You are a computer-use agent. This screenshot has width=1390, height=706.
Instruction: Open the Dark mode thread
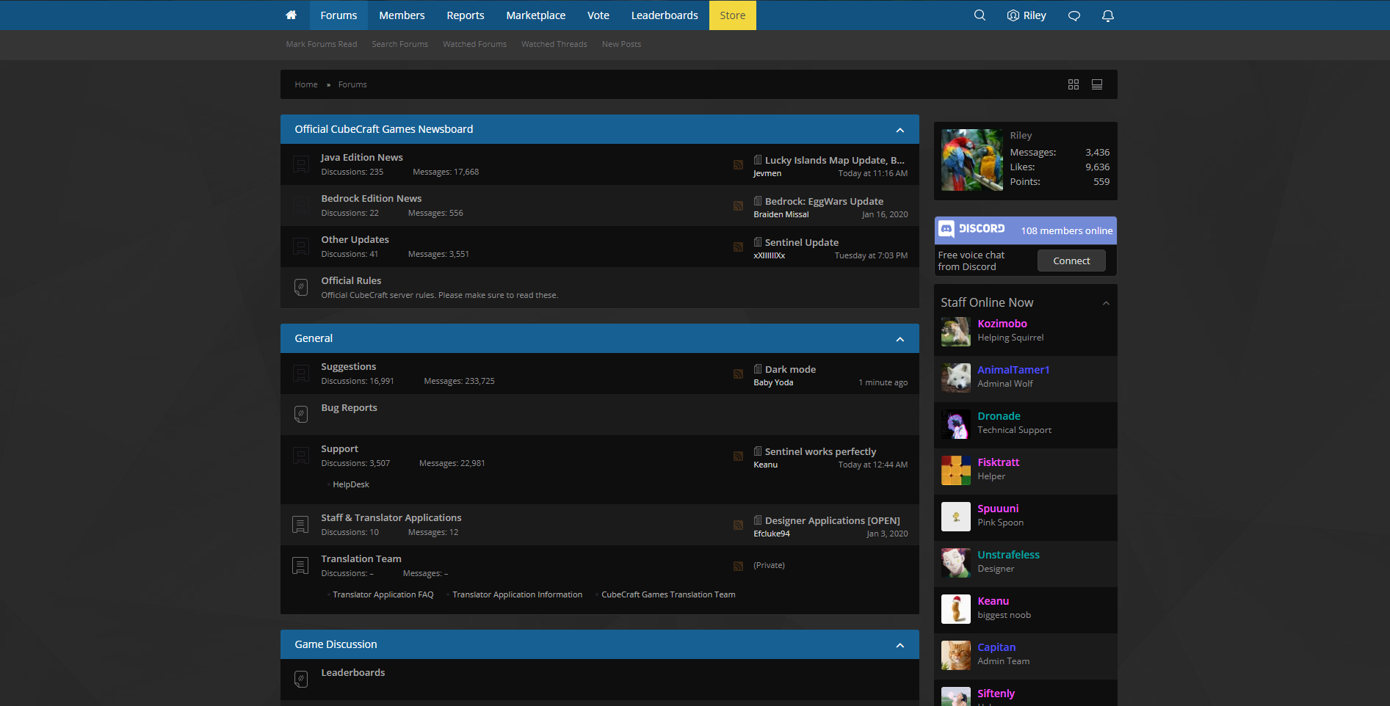pos(790,369)
